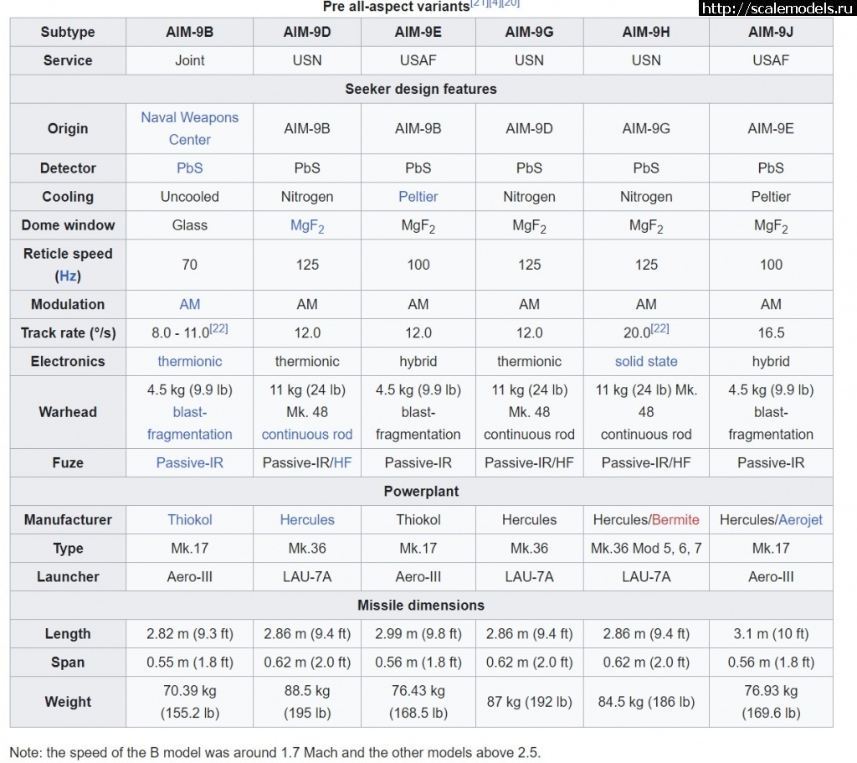This screenshot has height=763, width=857.
Task: Open citation [22] next to 20.0
Action: tap(659, 329)
